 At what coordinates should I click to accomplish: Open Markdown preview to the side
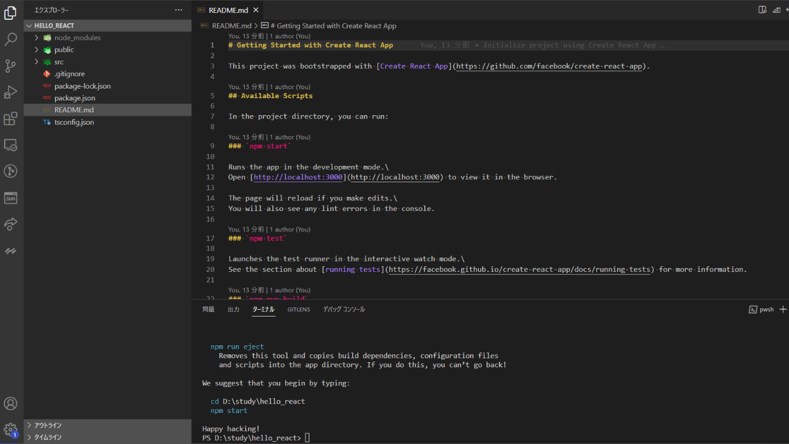pyautogui.click(x=763, y=10)
